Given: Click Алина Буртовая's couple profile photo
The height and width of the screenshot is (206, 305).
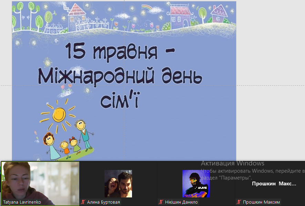Looking at the screenshot, I should [118, 183].
